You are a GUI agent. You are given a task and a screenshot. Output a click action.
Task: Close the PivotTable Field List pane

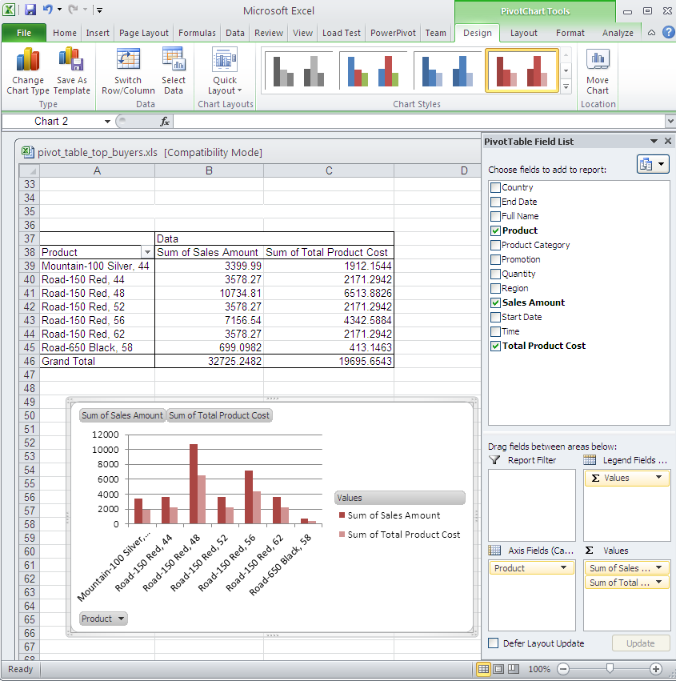coord(668,141)
